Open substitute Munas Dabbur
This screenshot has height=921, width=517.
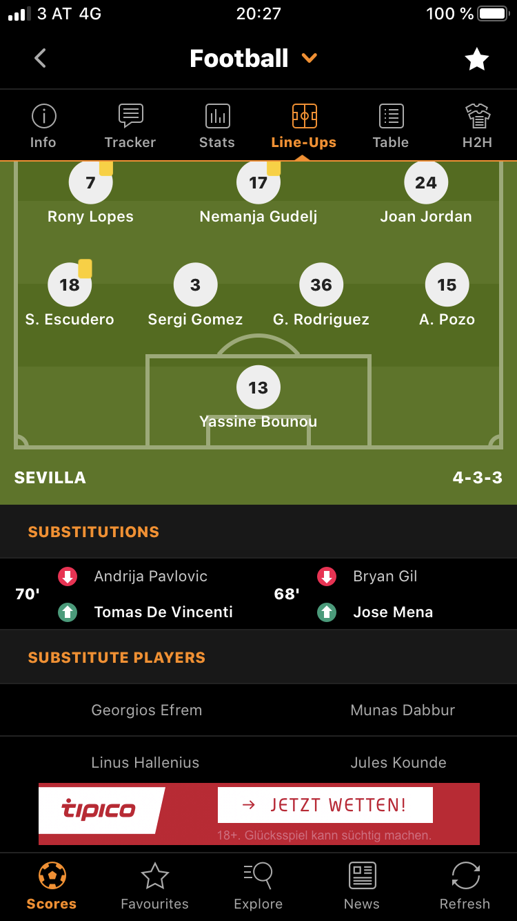click(403, 710)
